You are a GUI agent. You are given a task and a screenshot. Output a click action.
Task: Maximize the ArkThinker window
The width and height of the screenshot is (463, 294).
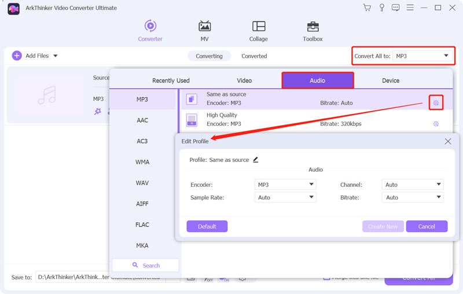coord(438,8)
